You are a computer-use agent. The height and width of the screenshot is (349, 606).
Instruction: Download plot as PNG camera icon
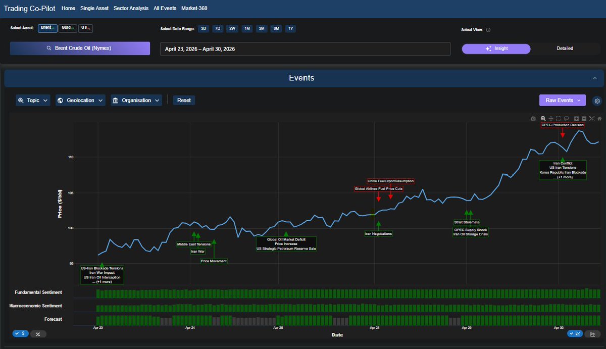(x=533, y=119)
